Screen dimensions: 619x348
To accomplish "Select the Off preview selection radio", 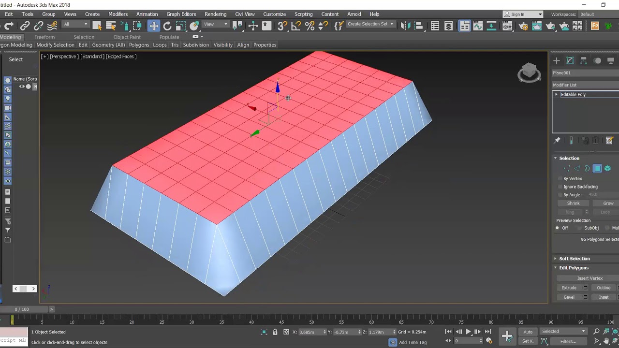I will point(558,228).
